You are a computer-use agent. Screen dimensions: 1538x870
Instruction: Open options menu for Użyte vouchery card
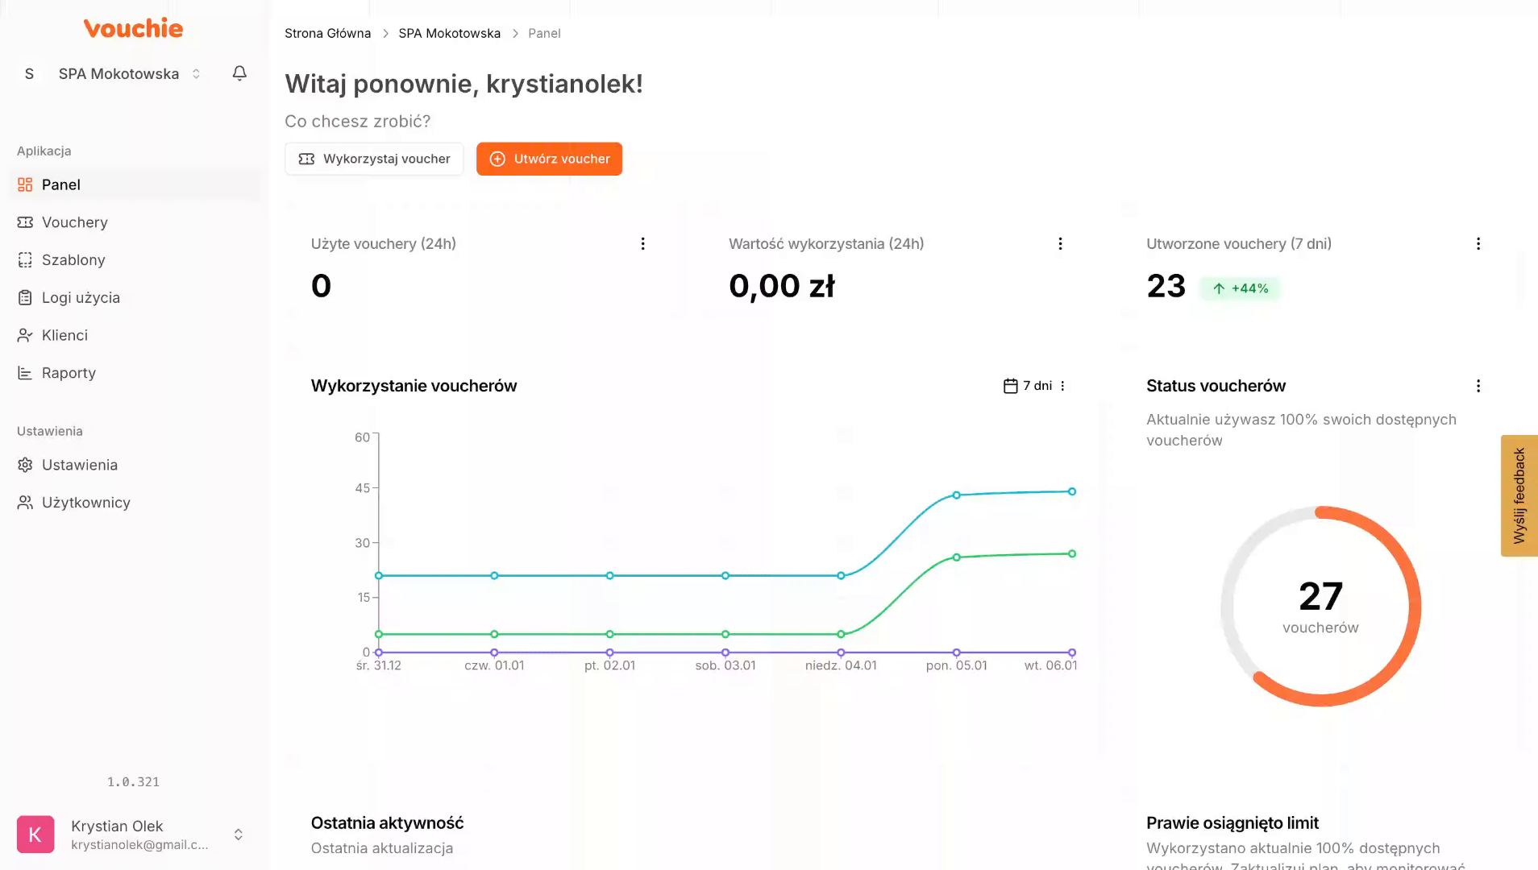click(x=642, y=244)
